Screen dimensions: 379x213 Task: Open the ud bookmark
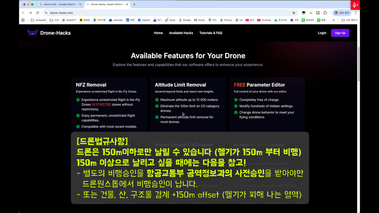pyautogui.click(x=239, y=20)
